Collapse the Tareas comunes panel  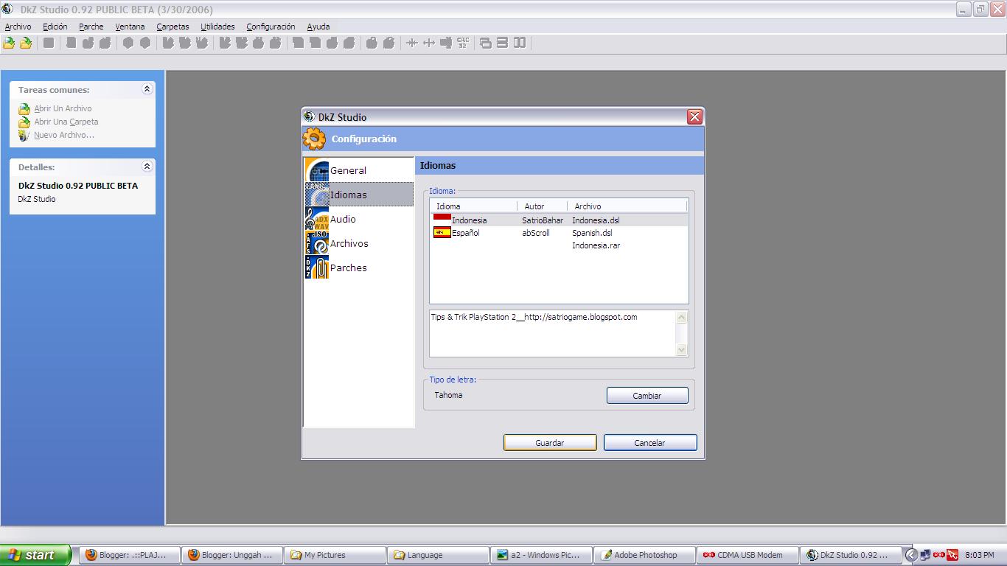coord(147,89)
